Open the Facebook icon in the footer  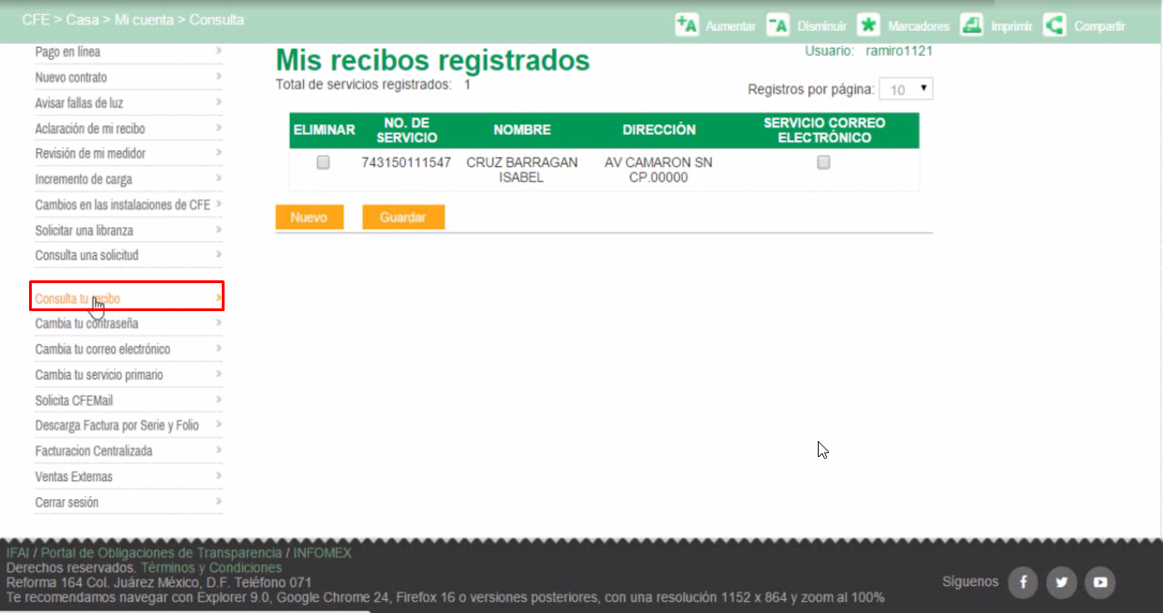tap(1023, 582)
